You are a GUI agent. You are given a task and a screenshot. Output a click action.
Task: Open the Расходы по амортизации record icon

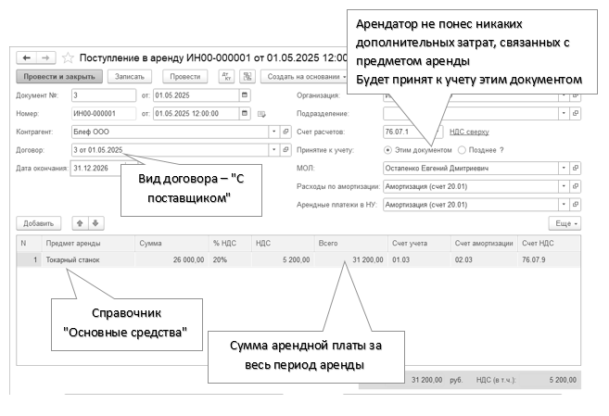tap(576, 186)
